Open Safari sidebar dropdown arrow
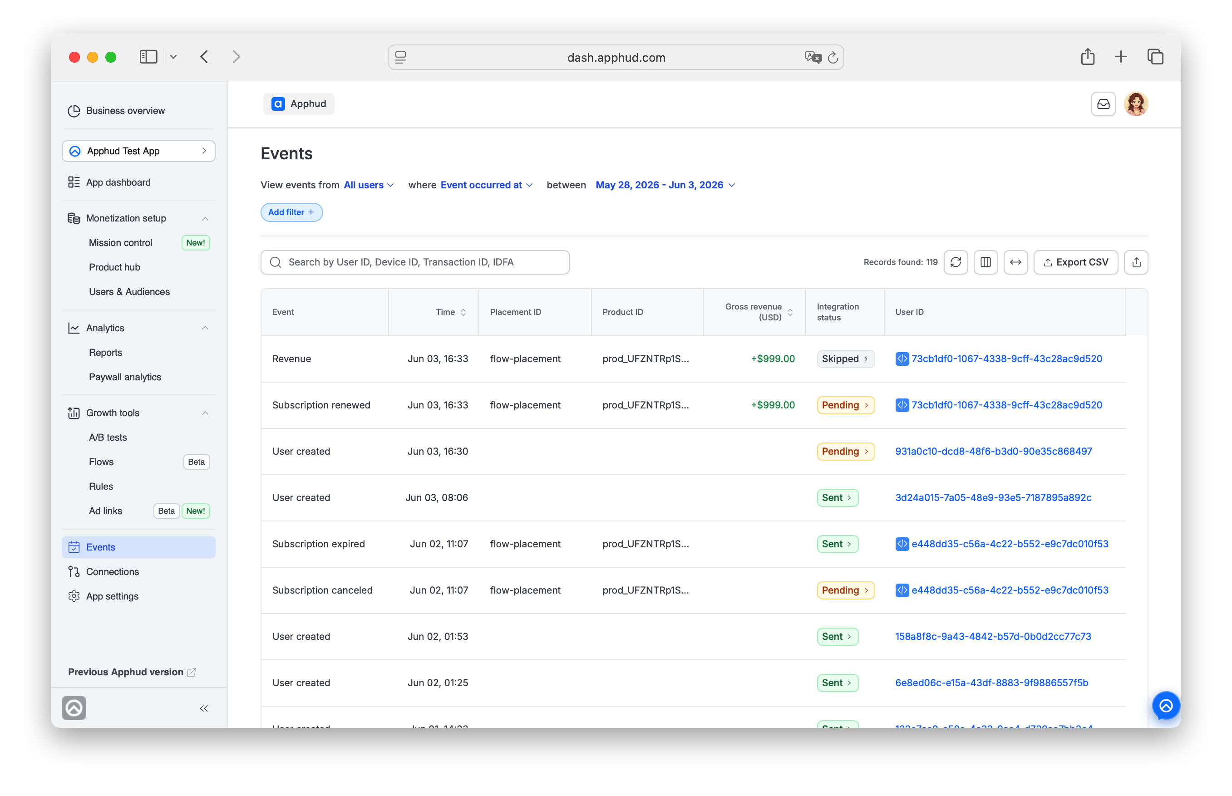1232x796 pixels. (x=173, y=57)
